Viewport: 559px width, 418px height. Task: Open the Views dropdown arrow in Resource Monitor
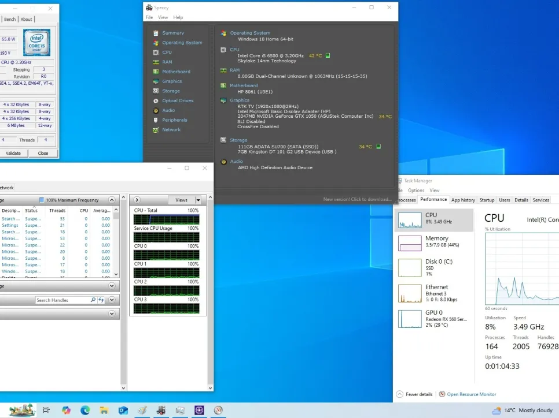pos(198,200)
